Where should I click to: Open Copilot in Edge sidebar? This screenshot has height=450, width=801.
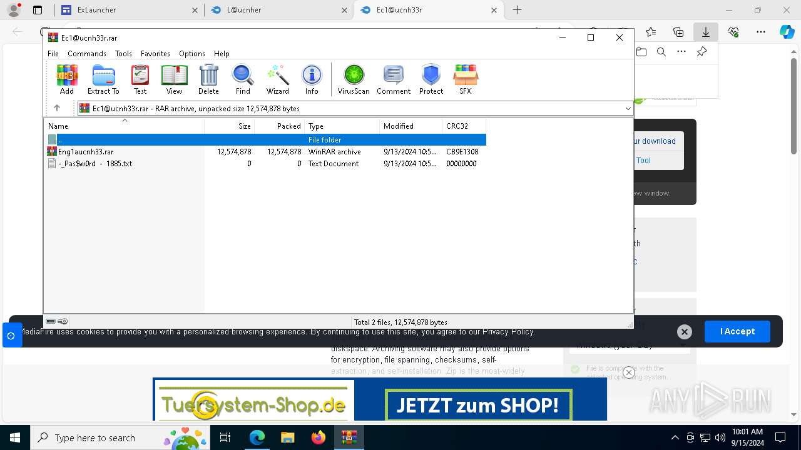coord(787,32)
